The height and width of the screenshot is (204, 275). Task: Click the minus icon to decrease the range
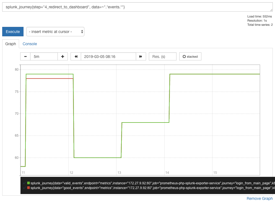pyautogui.click(x=25, y=57)
